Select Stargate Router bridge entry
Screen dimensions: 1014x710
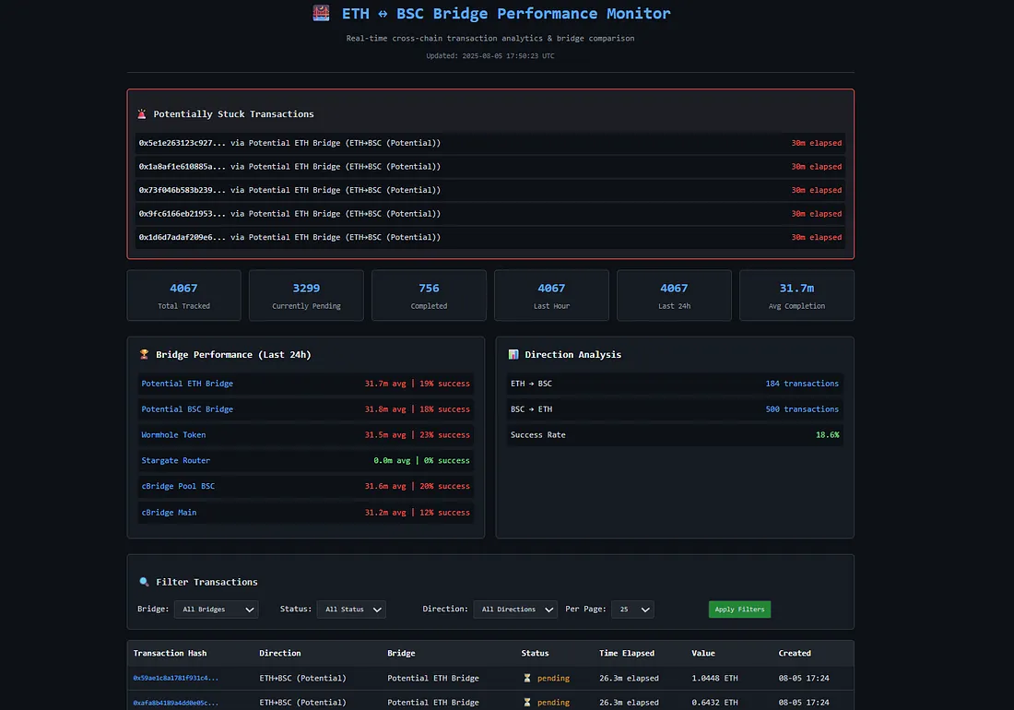tap(173, 461)
